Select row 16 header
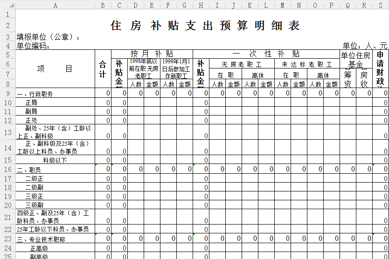 coord(7,170)
